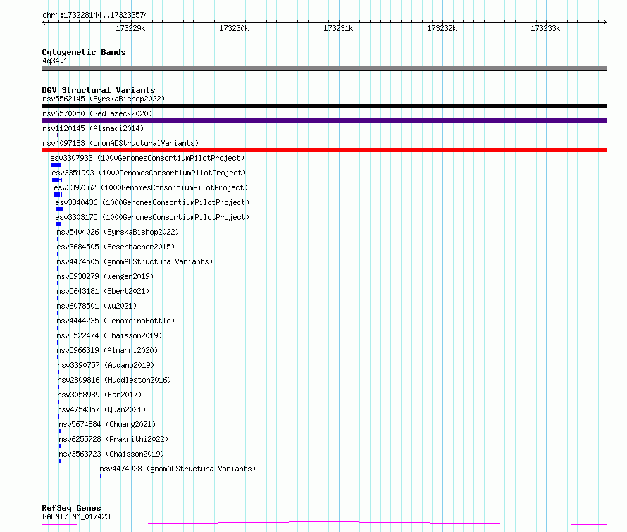Open variant nsv3522474 (Chaisson2019)
This screenshot has width=627, height=532.
109,335
